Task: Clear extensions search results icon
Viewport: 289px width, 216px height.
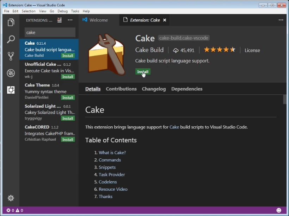Action: (x=60, y=20)
